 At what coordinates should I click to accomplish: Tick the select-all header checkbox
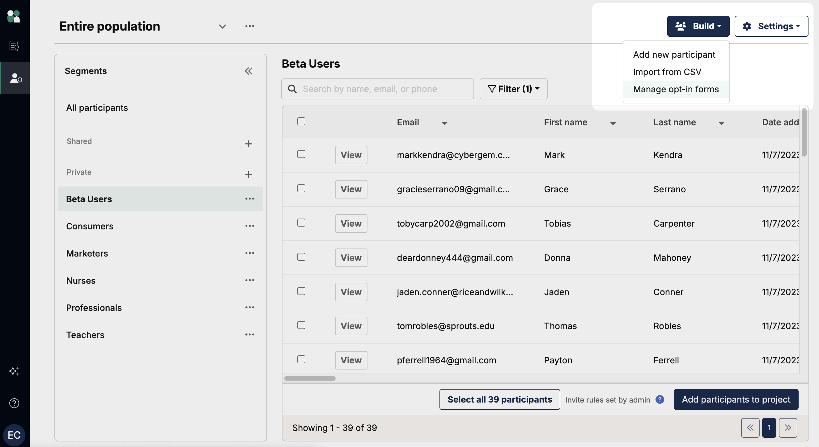tap(301, 121)
